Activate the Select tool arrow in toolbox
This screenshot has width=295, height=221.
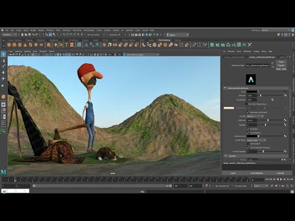point(4,54)
